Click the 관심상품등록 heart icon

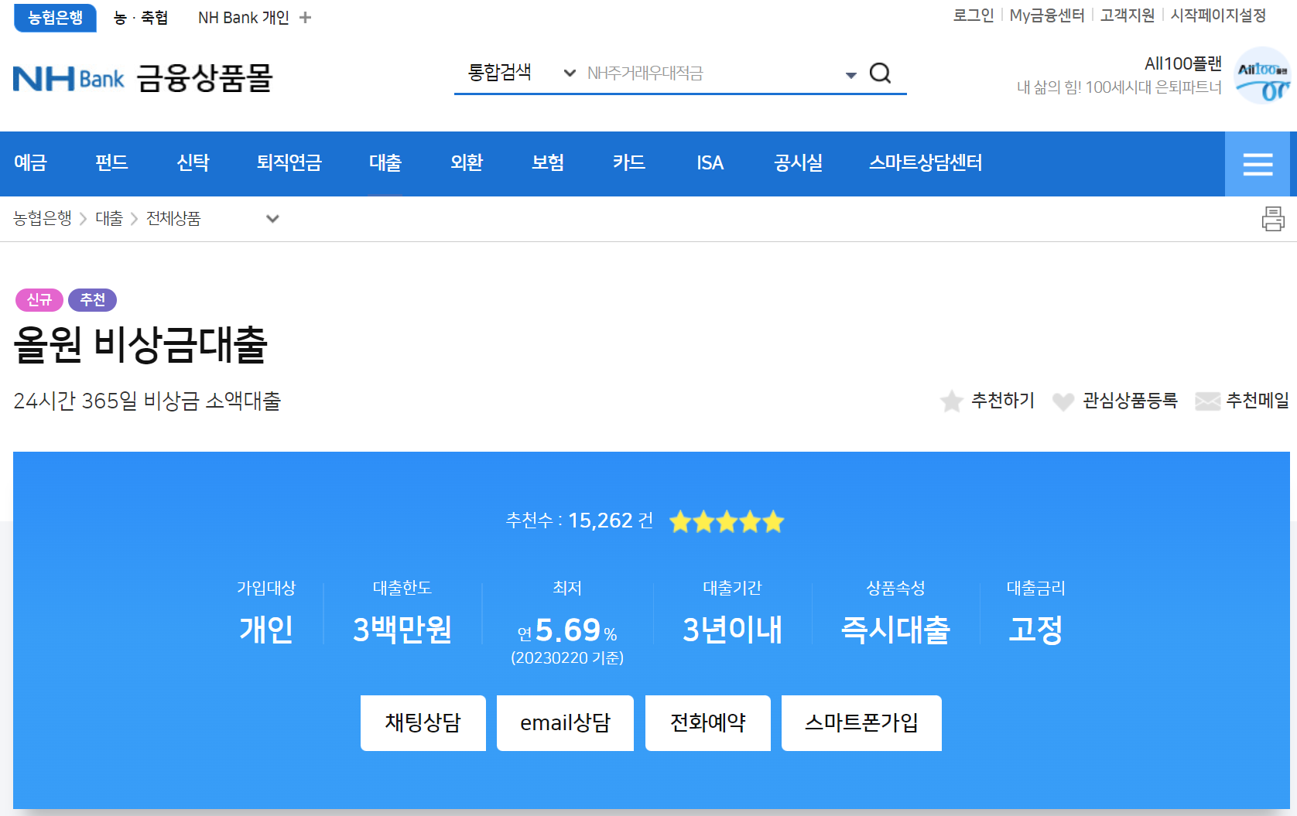click(x=1063, y=401)
